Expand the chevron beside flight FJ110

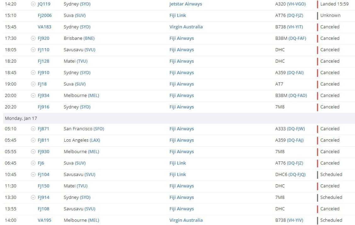(x=33, y=50)
